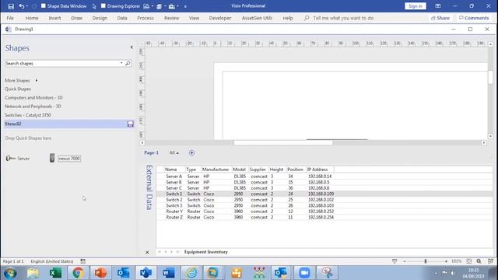The height and width of the screenshot is (280, 498).
Task: Switch to the Insert ribbon tab
Action: pyautogui.click(x=54, y=18)
